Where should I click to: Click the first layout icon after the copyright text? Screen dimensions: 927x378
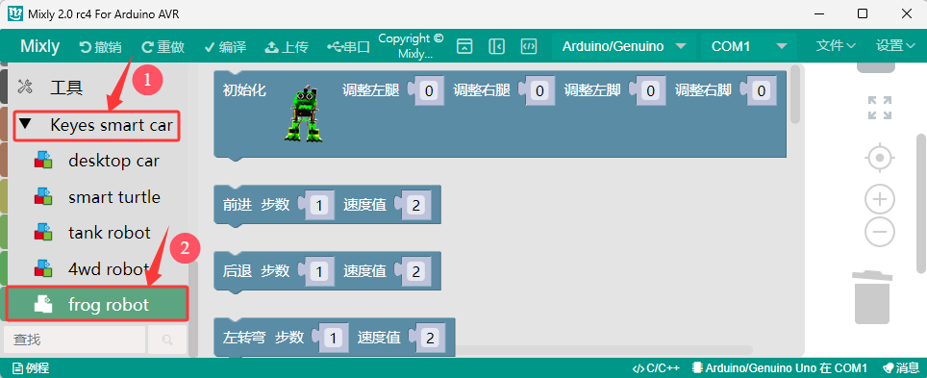click(464, 47)
